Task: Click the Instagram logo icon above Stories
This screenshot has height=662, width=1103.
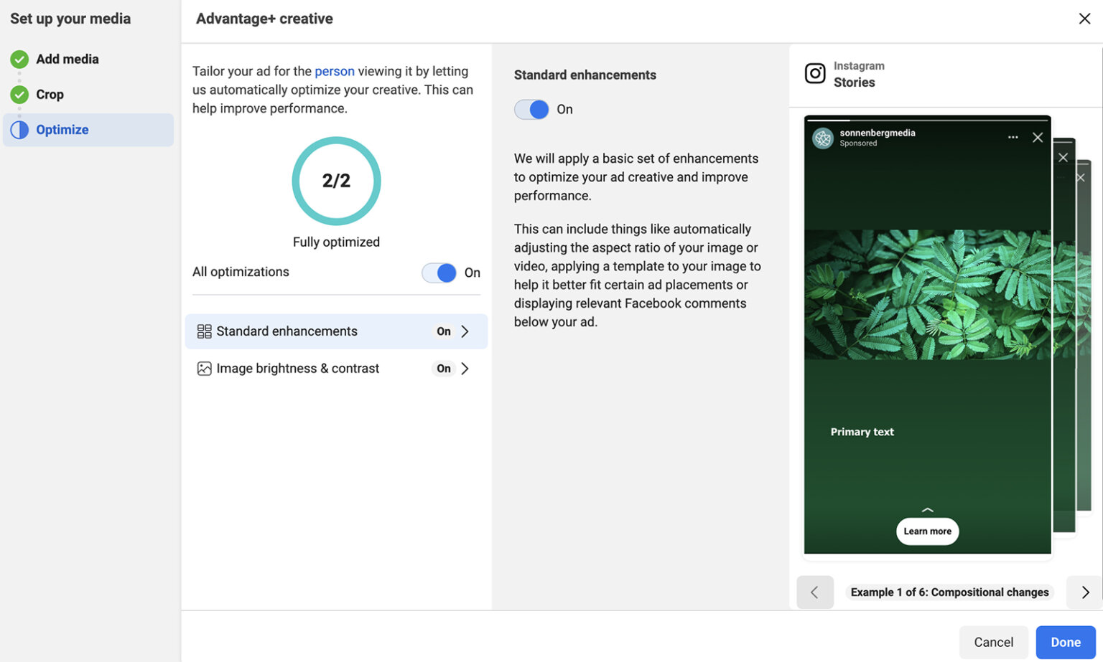Action: point(815,73)
